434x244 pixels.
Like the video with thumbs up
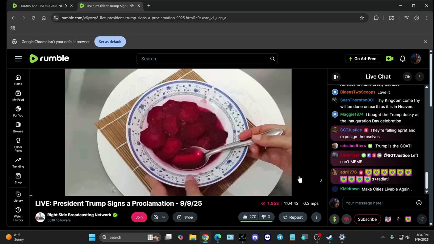250,217
